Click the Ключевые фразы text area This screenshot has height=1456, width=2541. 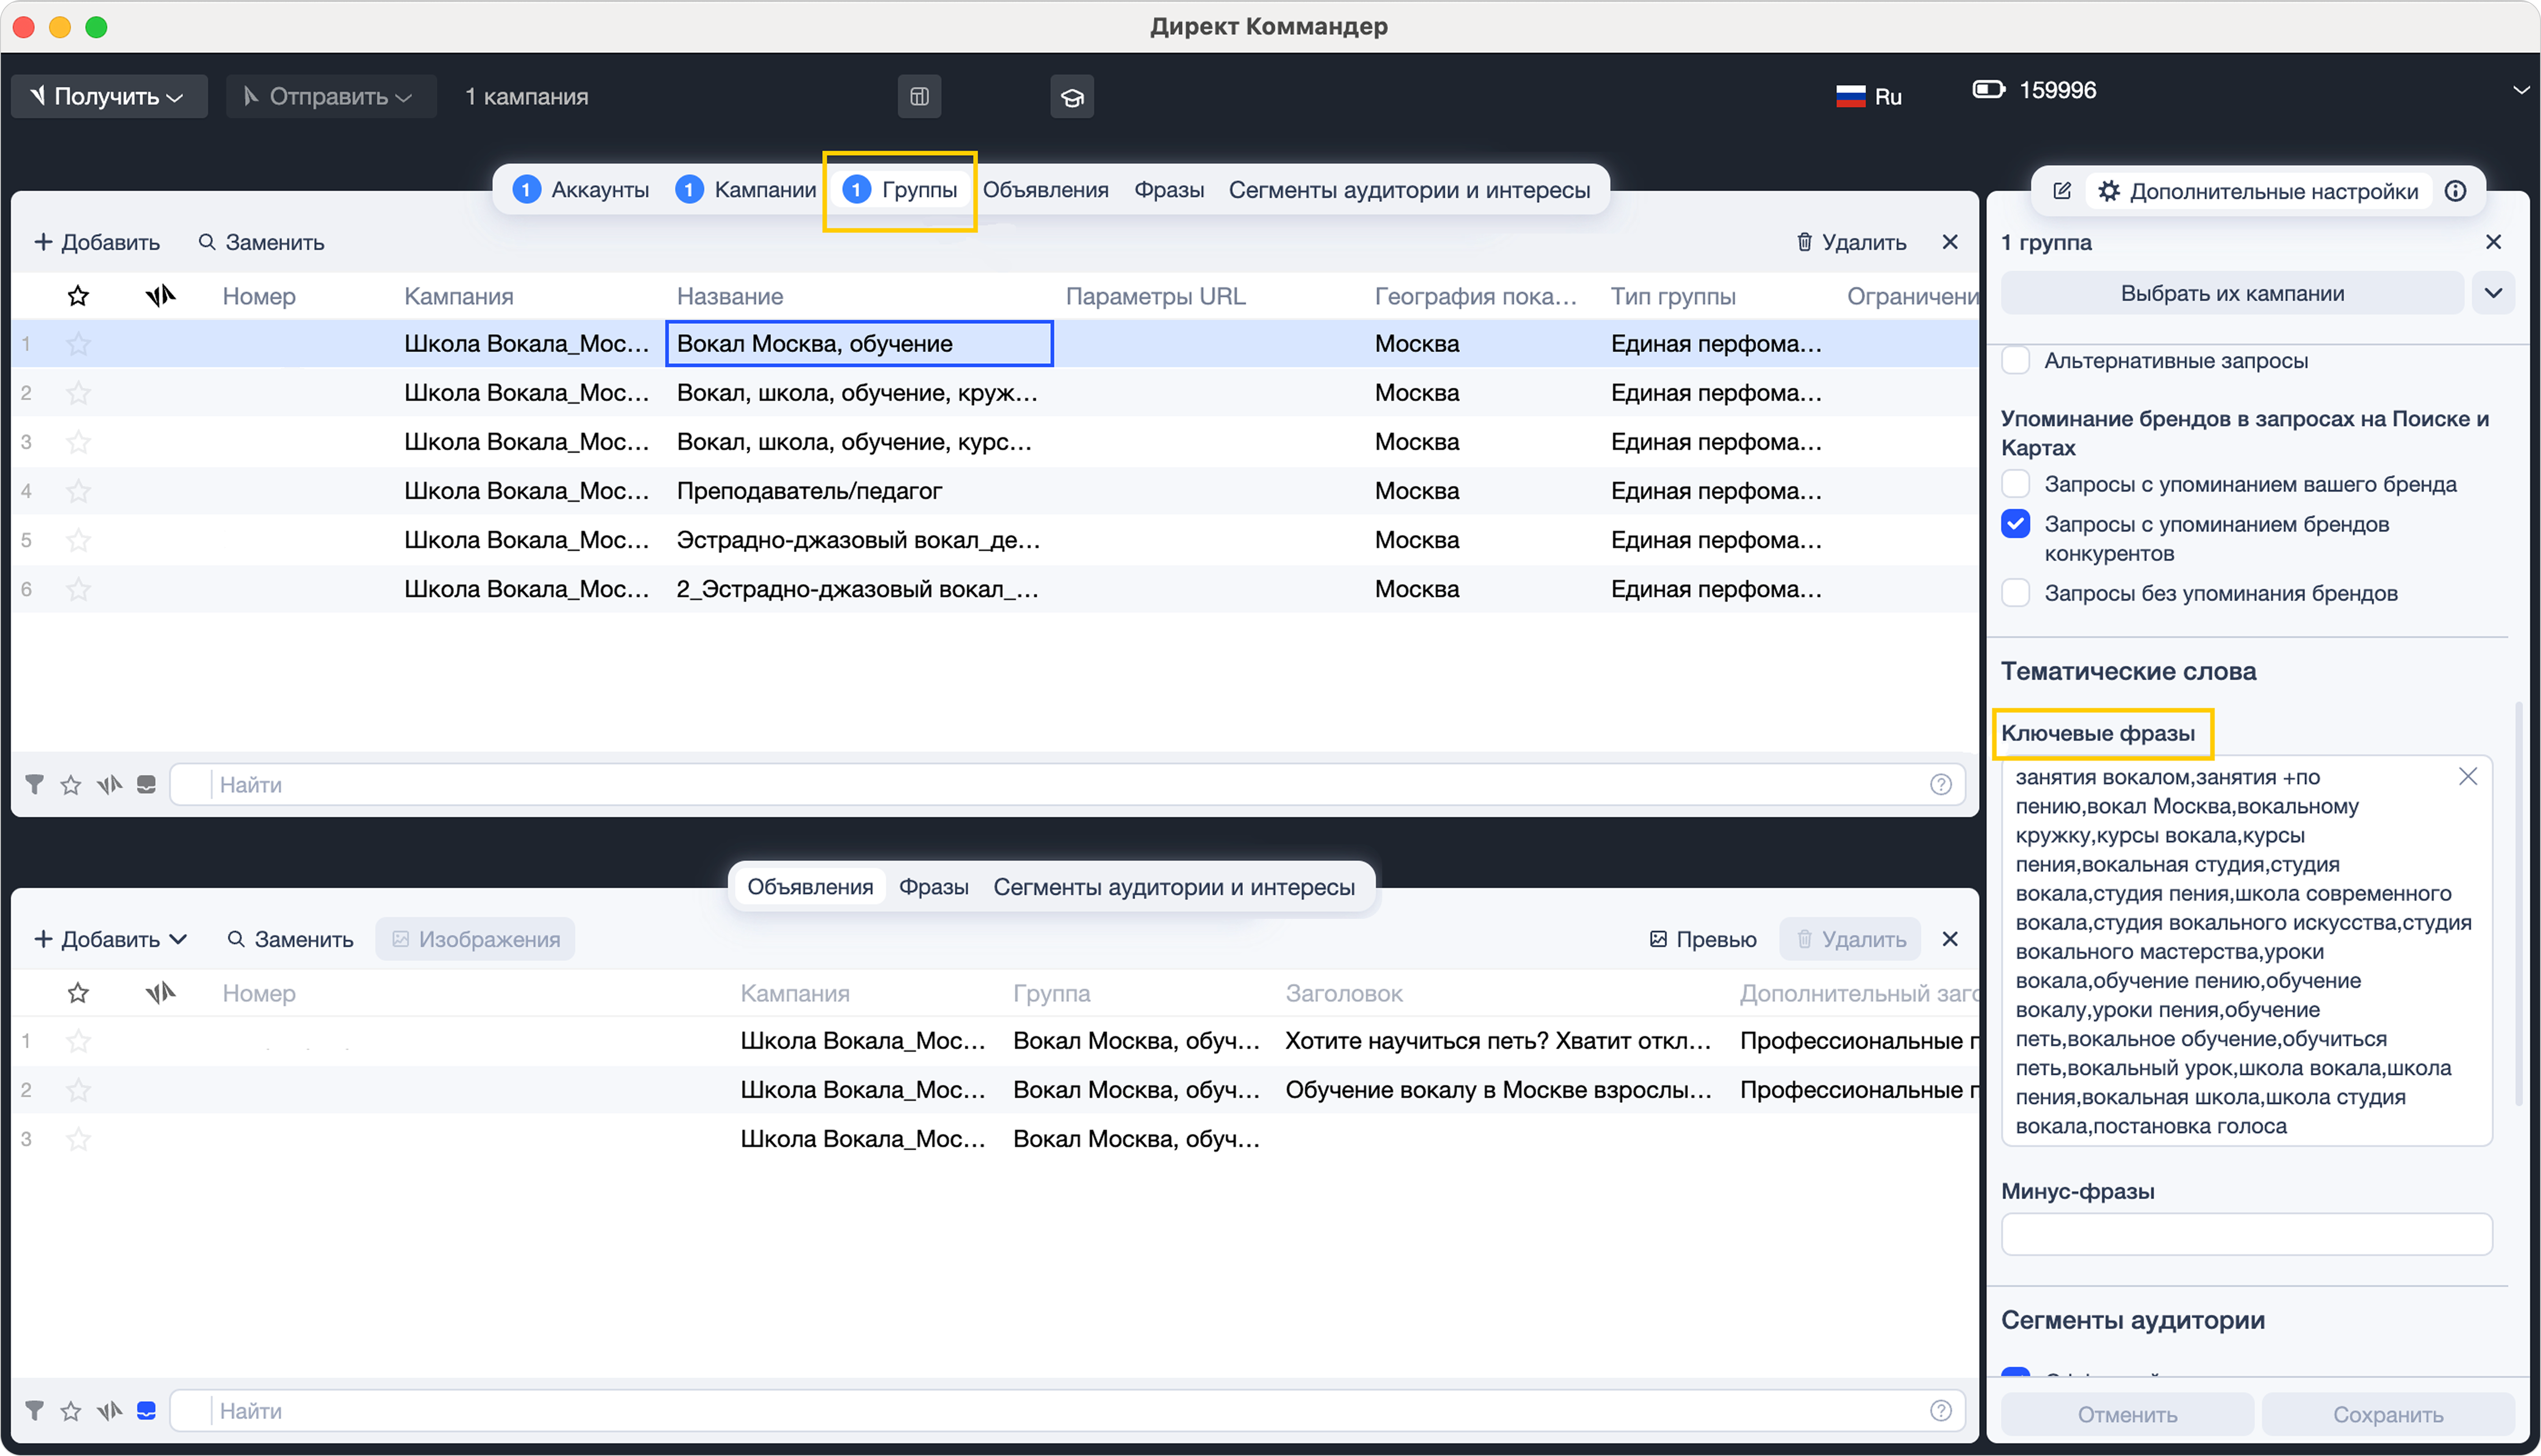point(2246,951)
